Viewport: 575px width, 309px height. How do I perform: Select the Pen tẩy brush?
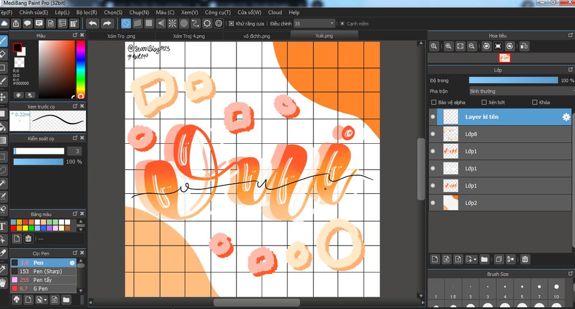pyautogui.click(x=43, y=280)
